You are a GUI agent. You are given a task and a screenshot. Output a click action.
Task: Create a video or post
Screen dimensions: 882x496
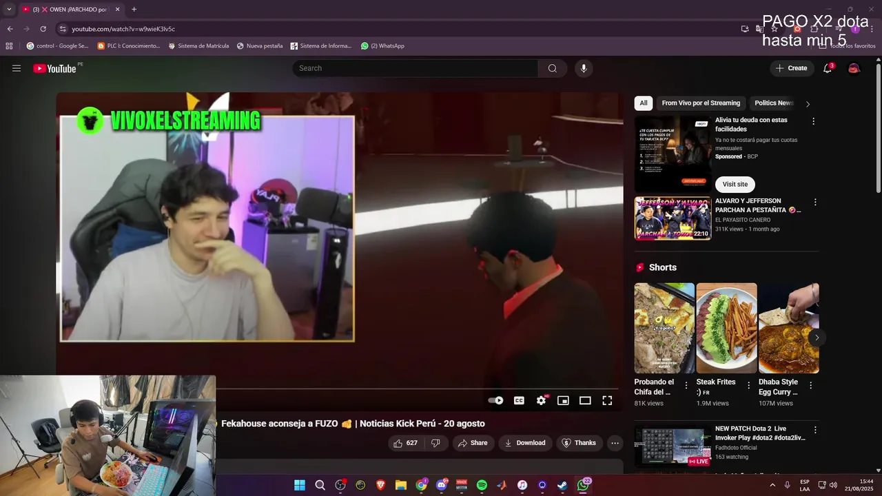[x=791, y=68]
